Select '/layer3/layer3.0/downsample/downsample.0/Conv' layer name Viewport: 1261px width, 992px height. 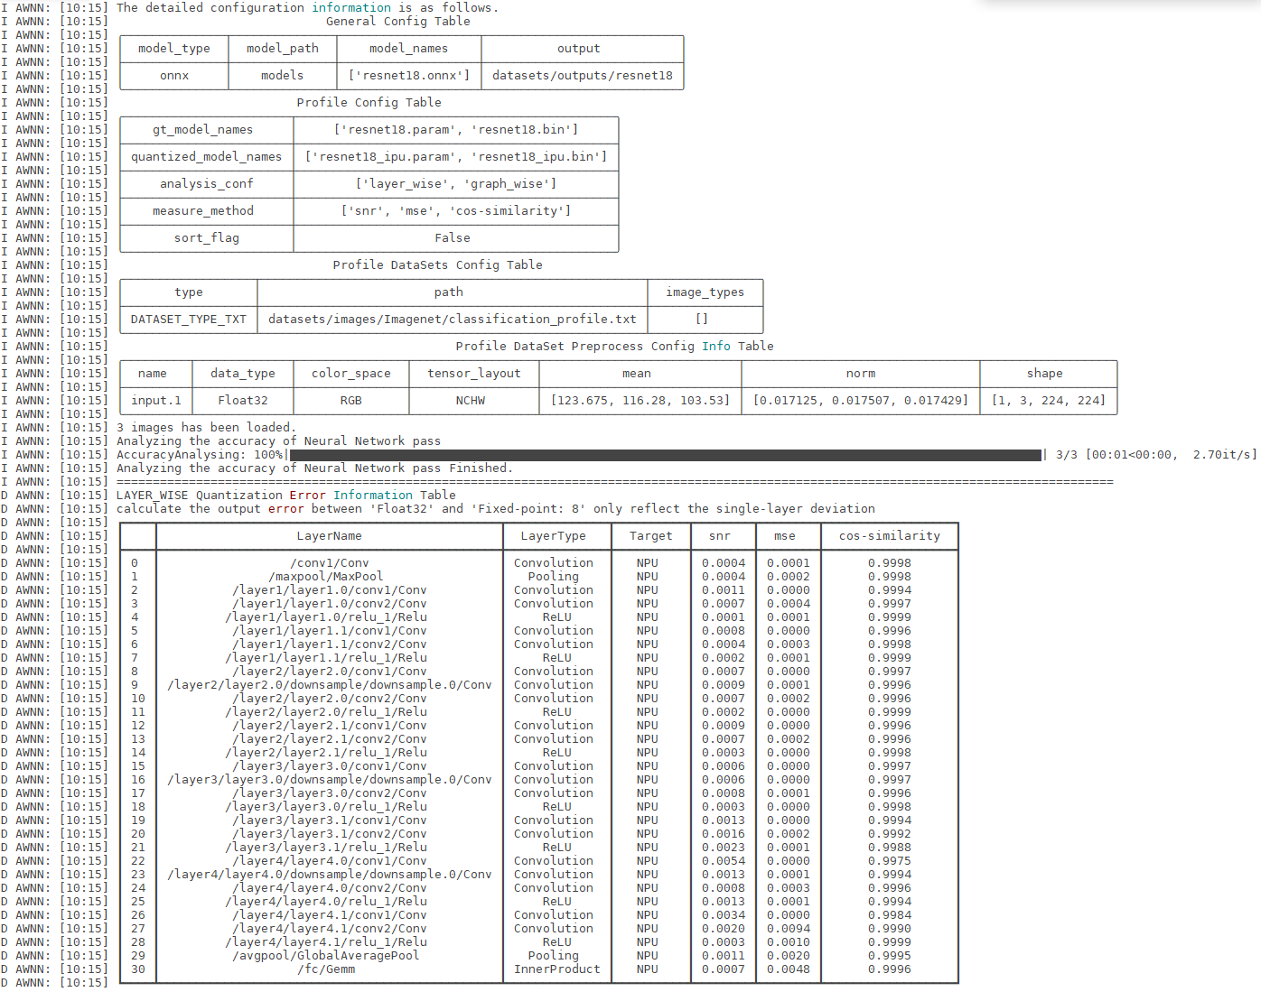(x=330, y=780)
